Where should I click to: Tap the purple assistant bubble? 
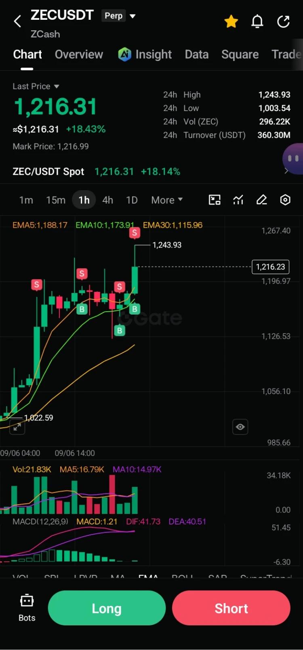[x=294, y=159]
